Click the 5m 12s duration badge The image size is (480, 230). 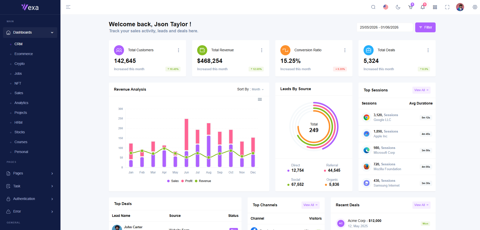(426, 118)
